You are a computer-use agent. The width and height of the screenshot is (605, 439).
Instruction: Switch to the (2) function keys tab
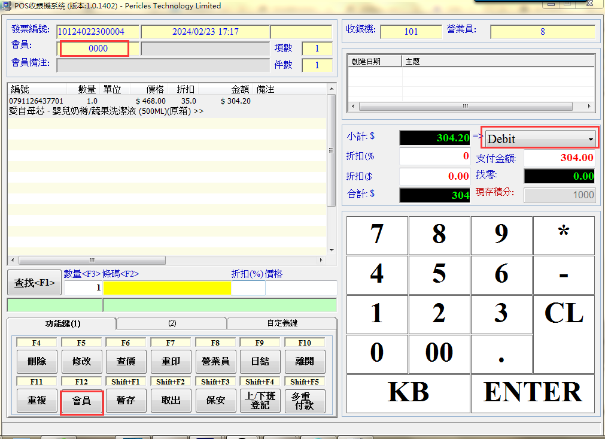[172, 323]
